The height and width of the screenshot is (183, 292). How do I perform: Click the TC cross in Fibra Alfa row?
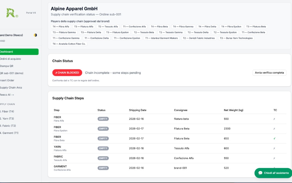[x=274, y=119]
